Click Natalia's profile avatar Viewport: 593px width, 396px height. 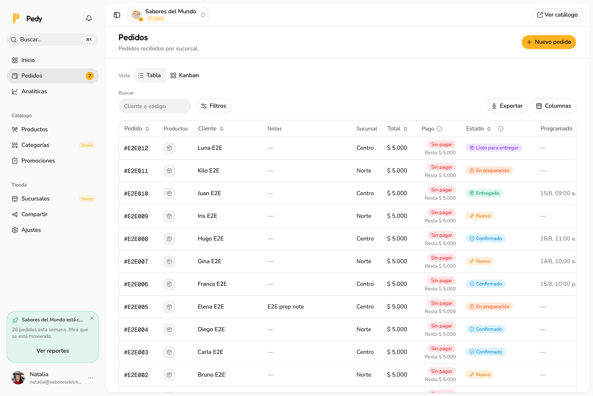click(18, 378)
